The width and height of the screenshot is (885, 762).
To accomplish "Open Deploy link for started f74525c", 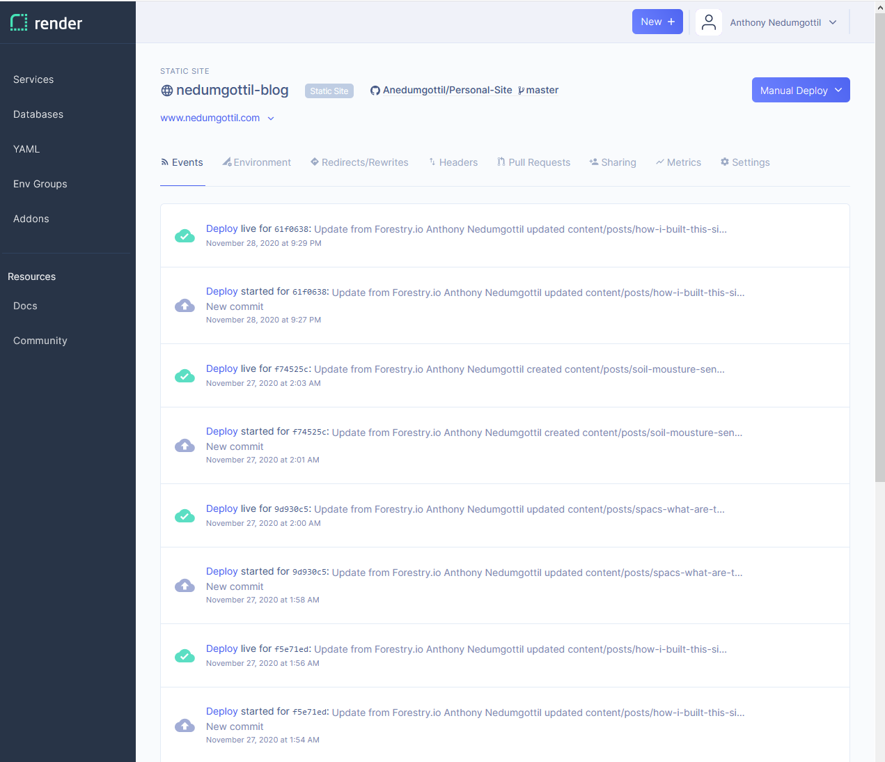I will (x=222, y=431).
